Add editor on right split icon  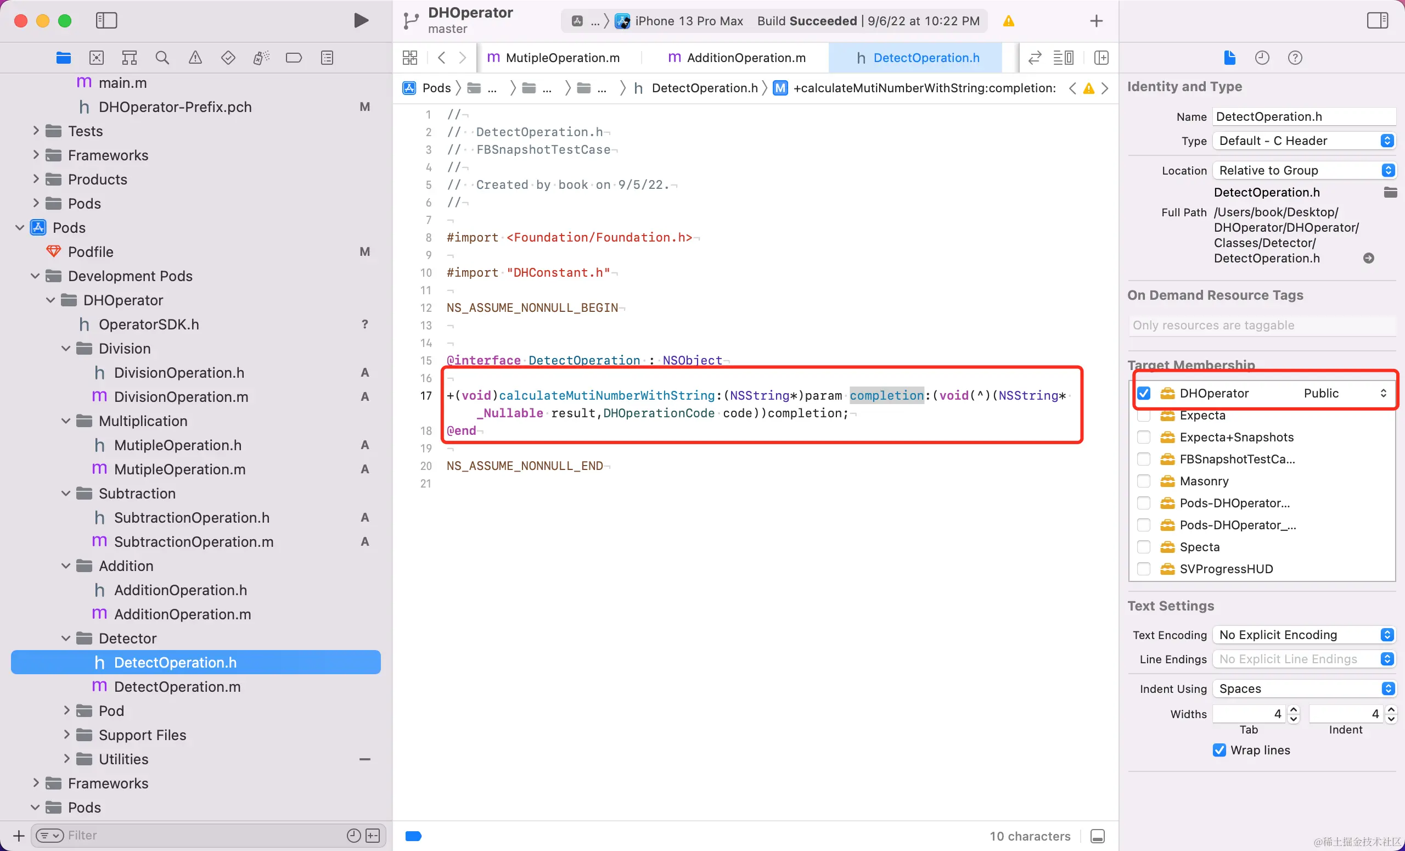tap(1101, 58)
